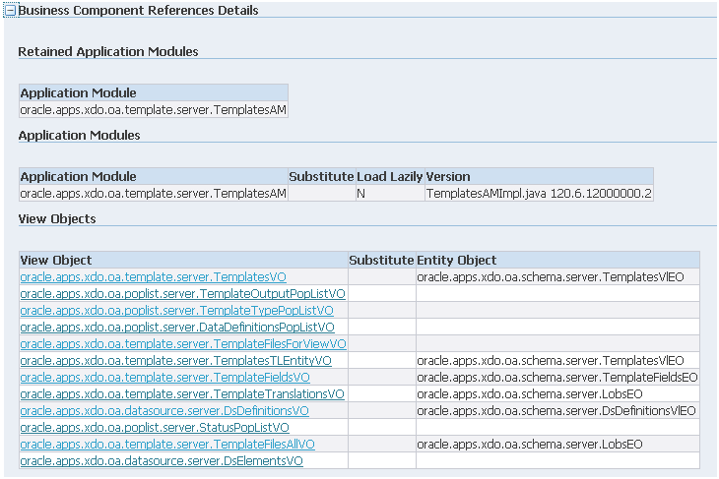This screenshot has width=719, height=479.
Task: Open TemplateFilesAllVO link
Action: (x=167, y=445)
